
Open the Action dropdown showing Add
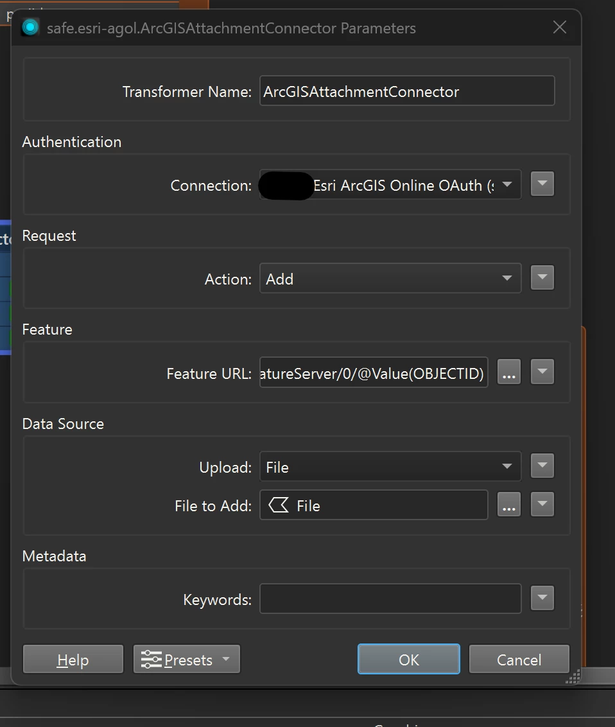390,279
